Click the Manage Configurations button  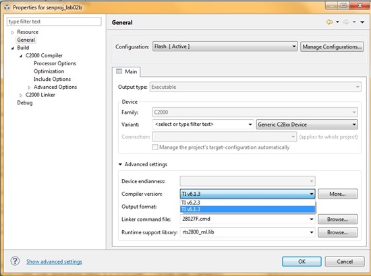[332, 46]
